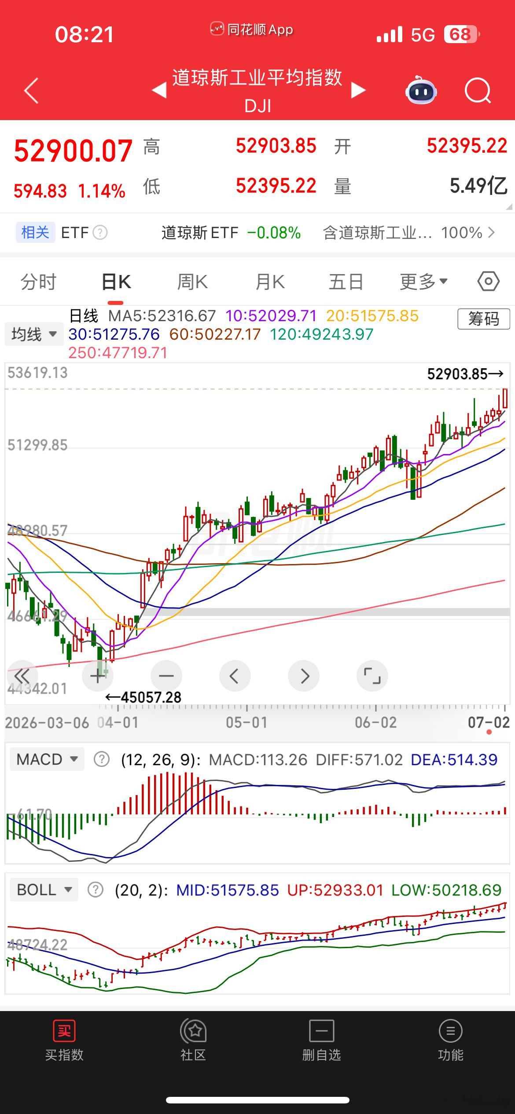
Task: Open 道琼斯ETF -0.08% link
Action: point(231,232)
